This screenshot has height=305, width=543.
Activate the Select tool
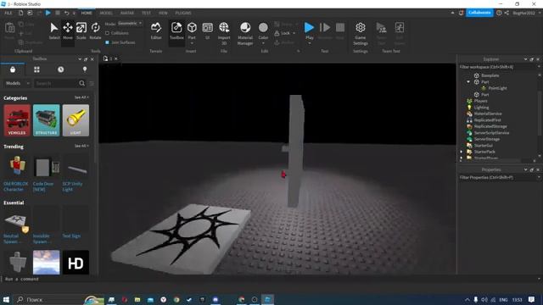pyautogui.click(x=54, y=30)
